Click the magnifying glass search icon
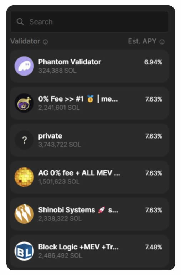Screen dimensions: 181x275 (20, 22)
